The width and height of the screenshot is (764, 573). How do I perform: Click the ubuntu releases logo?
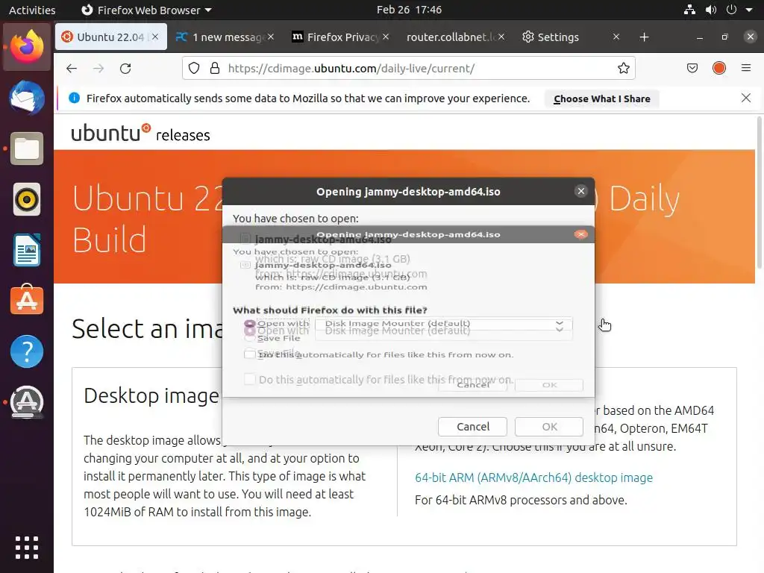[x=140, y=133]
